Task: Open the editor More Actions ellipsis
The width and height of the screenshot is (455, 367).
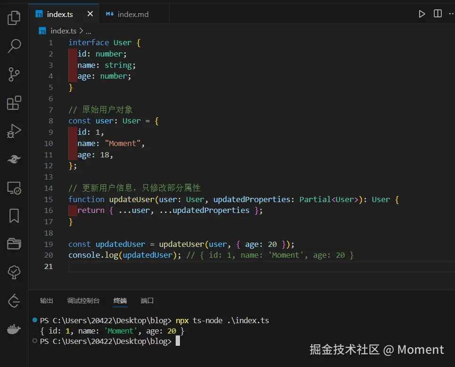Action: [x=452, y=14]
